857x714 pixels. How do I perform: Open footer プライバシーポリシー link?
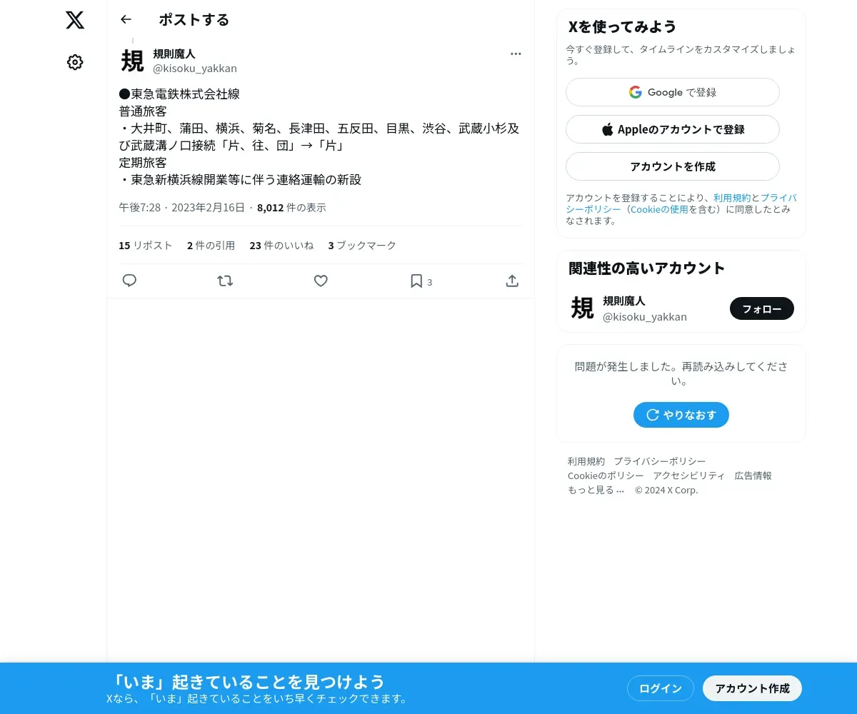coord(660,461)
